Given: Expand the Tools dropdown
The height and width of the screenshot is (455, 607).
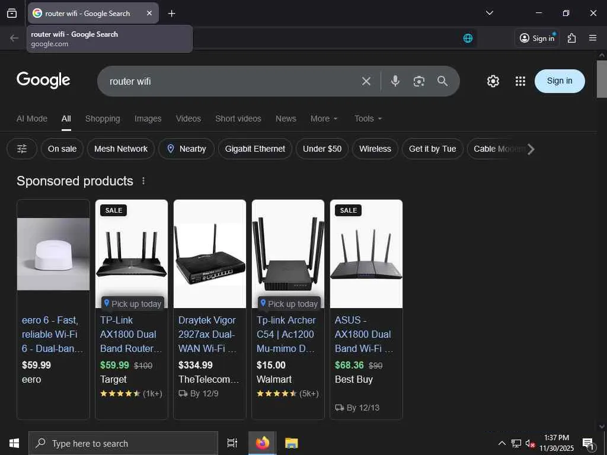Looking at the screenshot, I should coord(368,118).
